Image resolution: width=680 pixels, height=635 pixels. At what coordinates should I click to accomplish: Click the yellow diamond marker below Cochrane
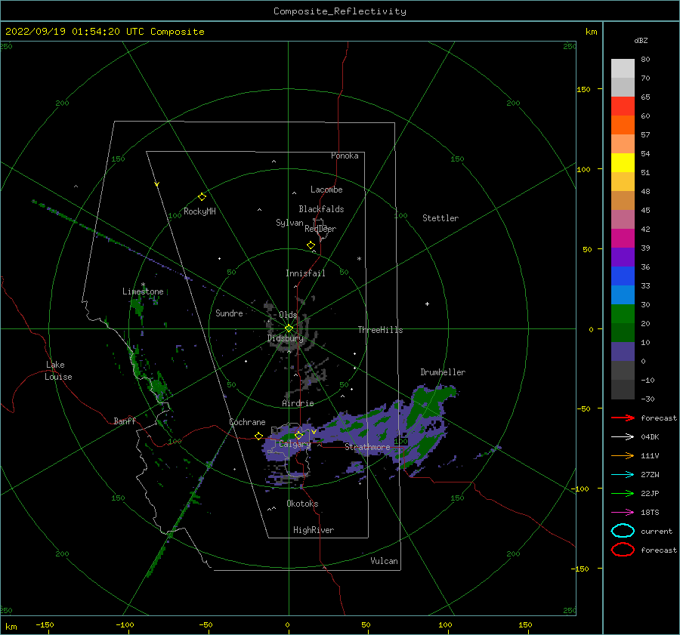[259, 436]
